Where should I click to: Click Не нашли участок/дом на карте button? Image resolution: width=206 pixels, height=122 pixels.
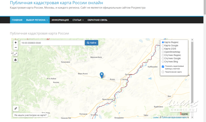30,115
